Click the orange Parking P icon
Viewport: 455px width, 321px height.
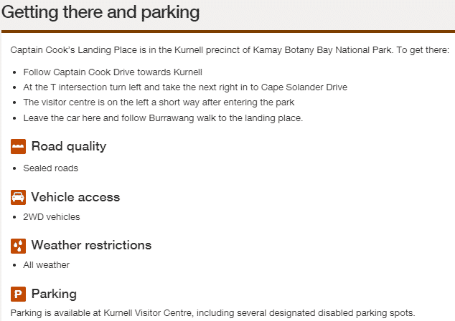(x=18, y=294)
